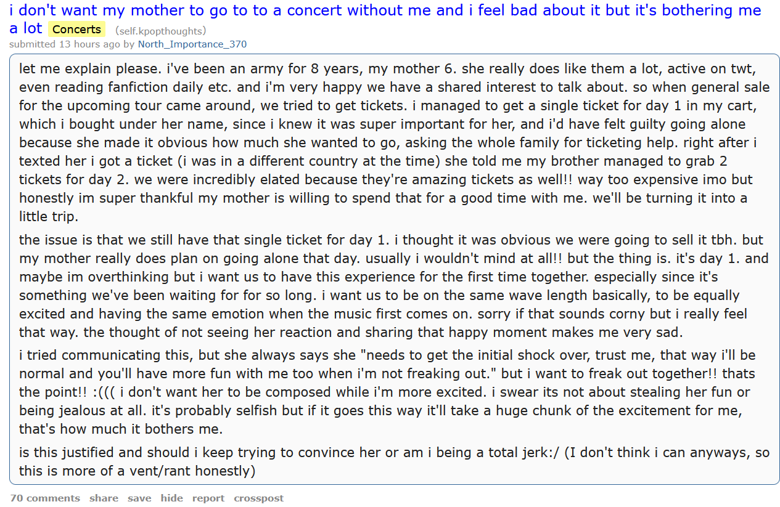This screenshot has width=780, height=507.
Task: Visit North_Importance_370's user profile
Action: pyautogui.click(x=192, y=44)
